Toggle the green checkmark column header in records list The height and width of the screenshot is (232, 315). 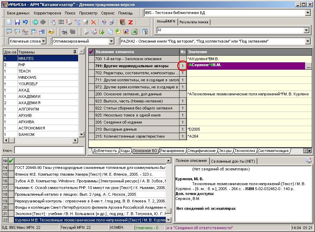[11, 161]
